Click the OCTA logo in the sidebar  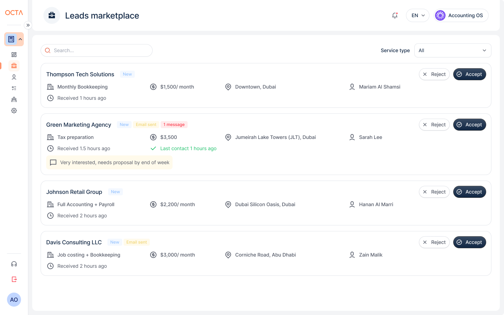point(14,13)
